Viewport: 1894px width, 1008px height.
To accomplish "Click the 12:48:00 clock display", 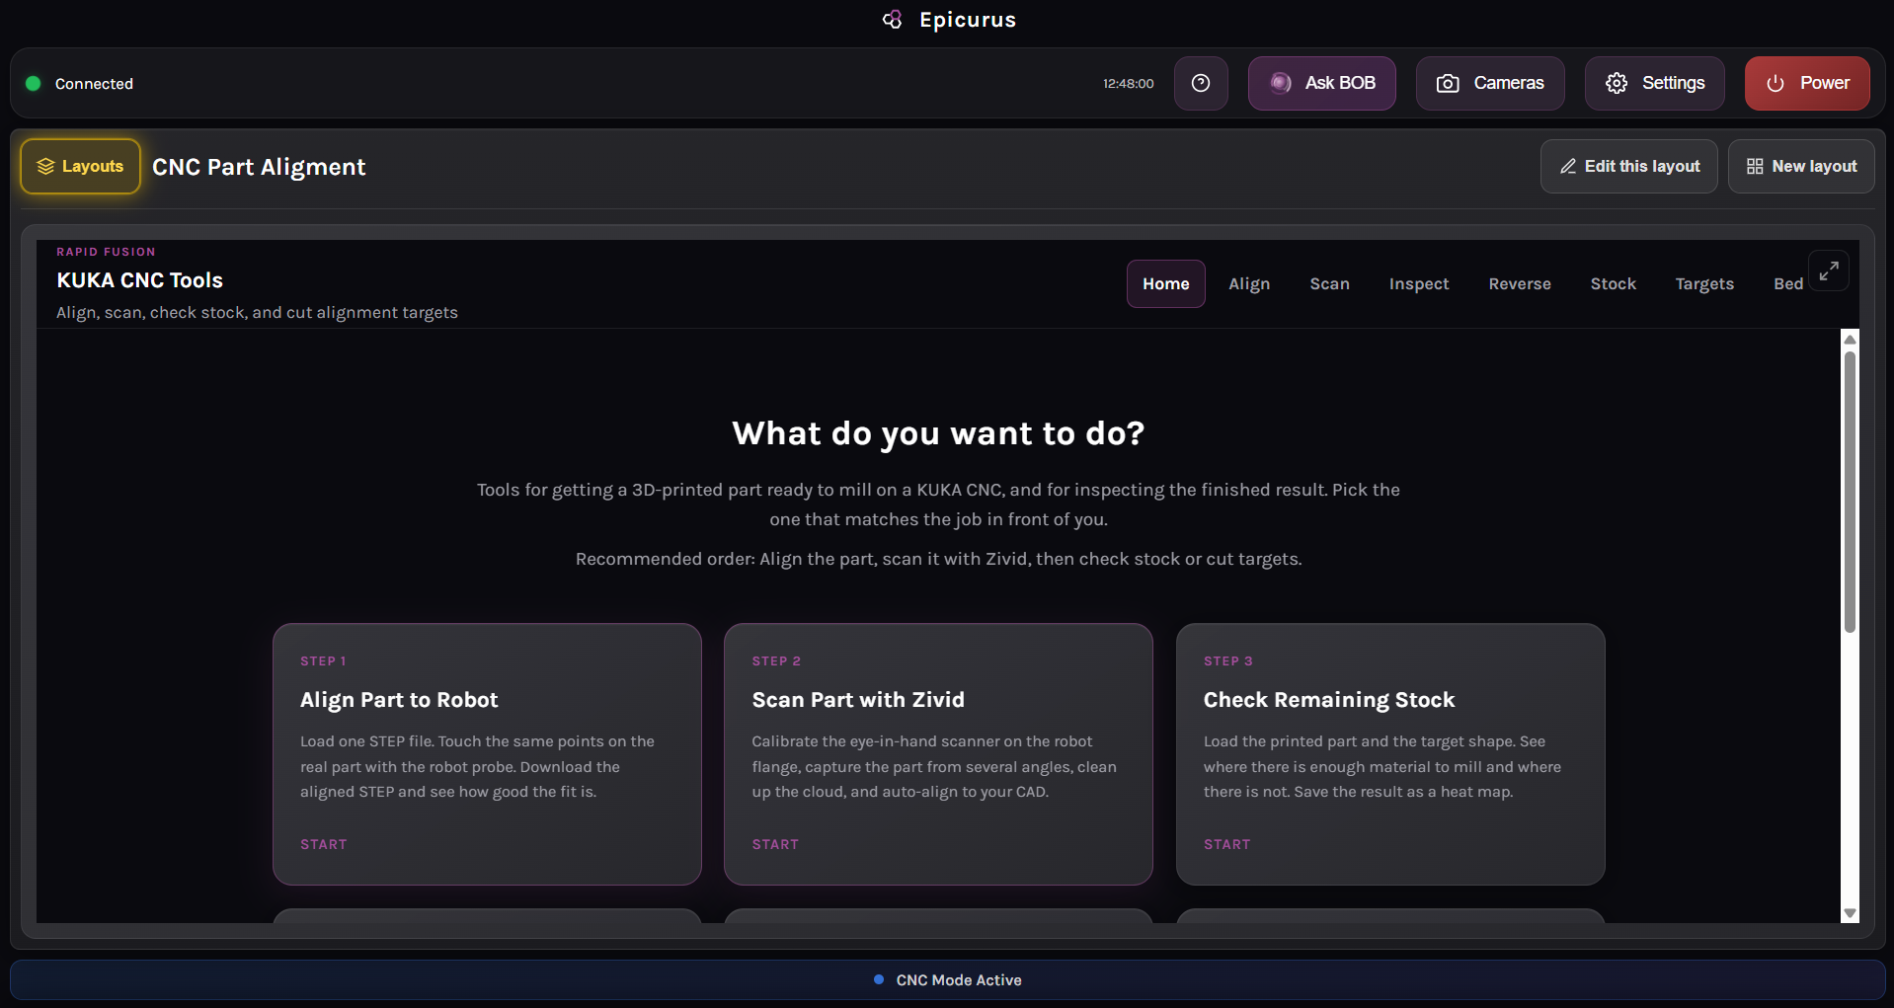I will [1129, 84].
